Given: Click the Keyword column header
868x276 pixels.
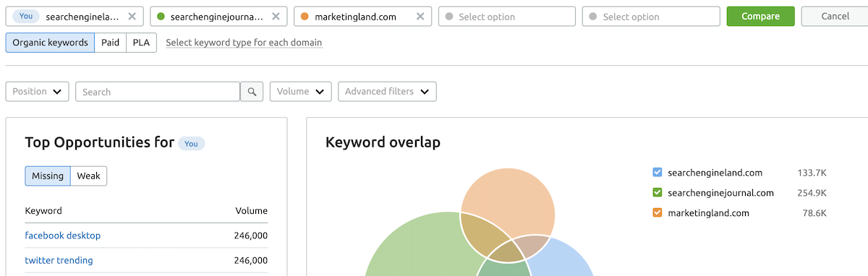Looking at the screenshot, I should pos(43,211).
